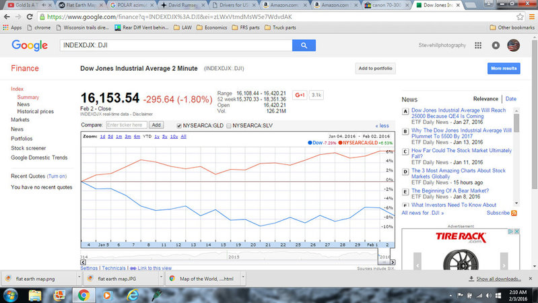The height and width of the screenshot is (303, 538).
Task: Click Add to portfolio button
Action: 375,68
